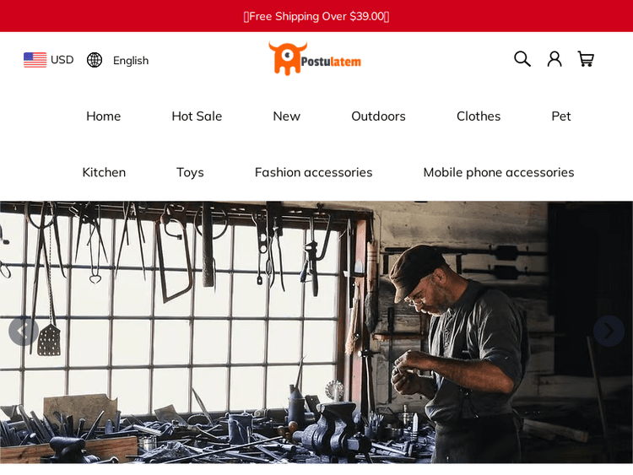Open the Toys category
633x475 pixels.
[x=190, y=173]
